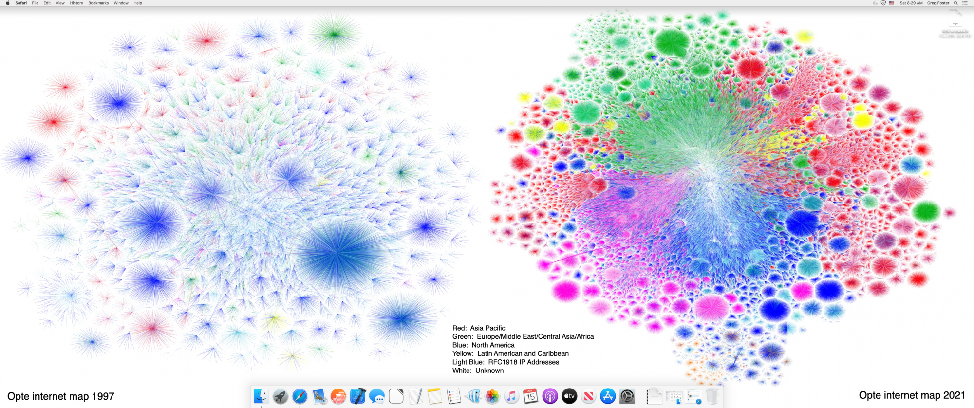This screenshot has height=408, width=974.
Task: Open Greg Foster user menu
Action: 938,3
